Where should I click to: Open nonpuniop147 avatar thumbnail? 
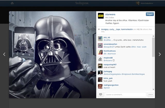[100, 66]
